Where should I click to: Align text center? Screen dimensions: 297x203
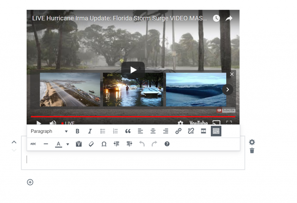click(153, 131)
